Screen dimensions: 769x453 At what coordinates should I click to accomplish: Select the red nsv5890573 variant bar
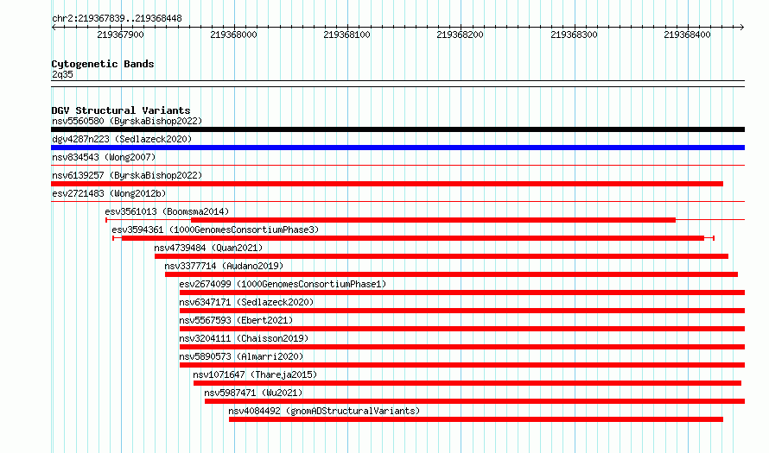click(x=462, y=365)
